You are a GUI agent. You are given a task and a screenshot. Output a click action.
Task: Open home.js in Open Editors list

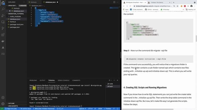coord(16,8)
